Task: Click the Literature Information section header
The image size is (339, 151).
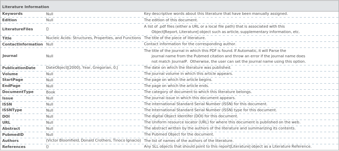Action: [26, 7]
